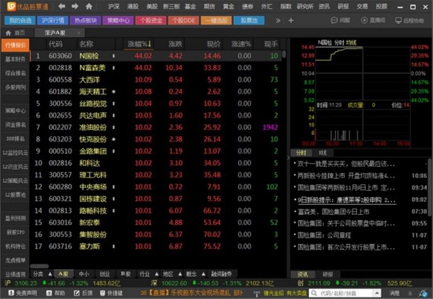The image size is (433, 299).
Task: Open 问股 chat icon
Action: pos(340,21)
